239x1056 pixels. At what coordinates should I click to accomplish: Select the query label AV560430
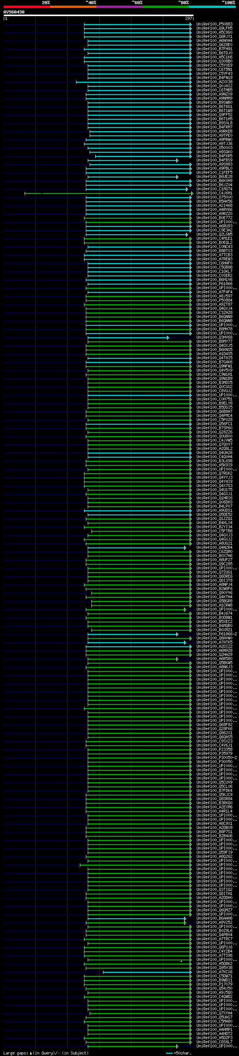[x=14, y=12]
